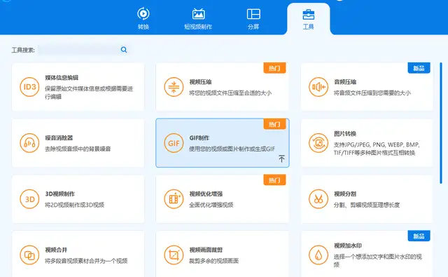Screen dimensions: 448x277
Task: Click the 噪音消除器 headphone icon
Action: (29, 143)
